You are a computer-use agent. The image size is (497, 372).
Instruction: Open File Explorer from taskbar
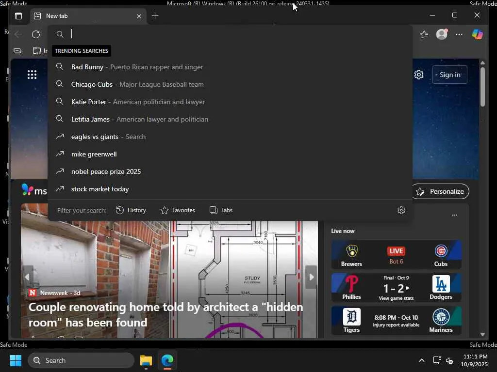tap(146, 360)
